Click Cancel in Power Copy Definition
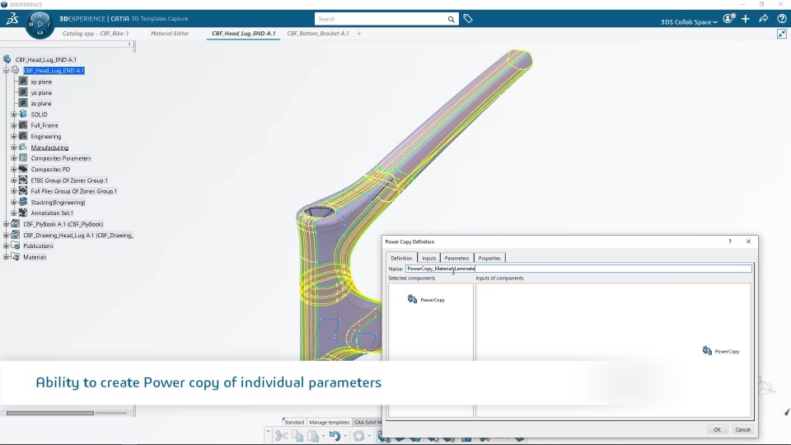 pyautogui.click(x=742, y=429)
